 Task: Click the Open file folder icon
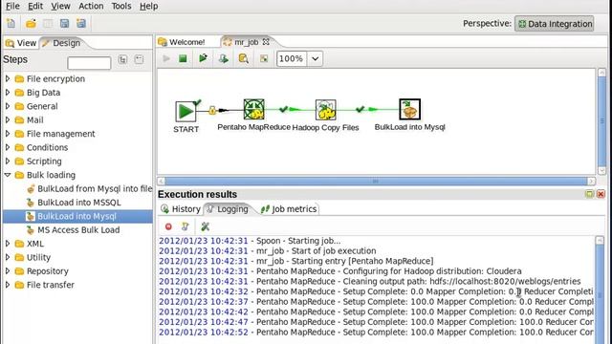click(31, 23)
